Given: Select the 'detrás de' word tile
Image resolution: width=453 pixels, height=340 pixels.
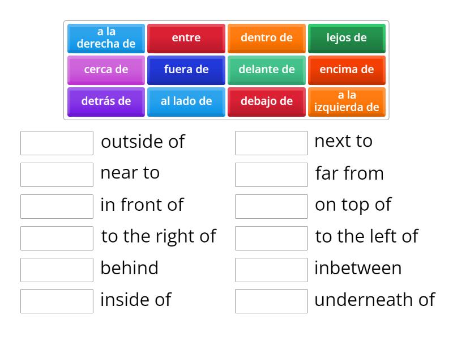Looking at the screenshot, I should click(106, 101).
